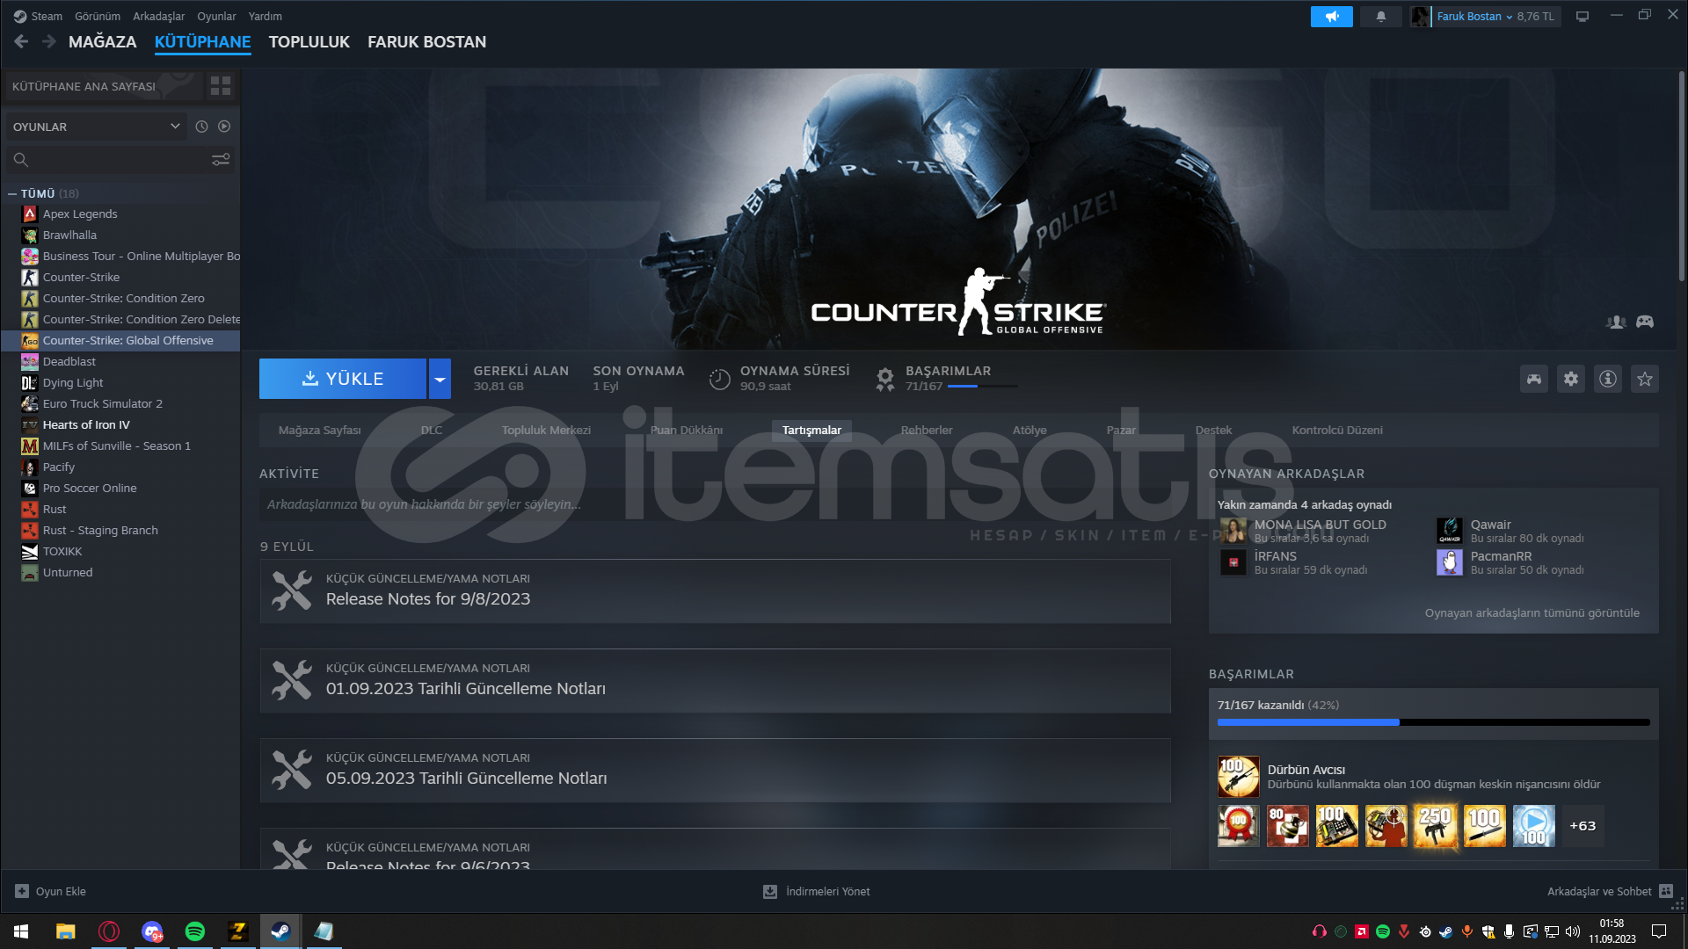Open Steam from the Windows taskbar

click(280, 931)
